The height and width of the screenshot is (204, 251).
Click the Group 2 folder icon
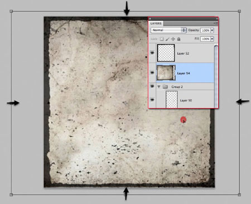click(165, 86)
